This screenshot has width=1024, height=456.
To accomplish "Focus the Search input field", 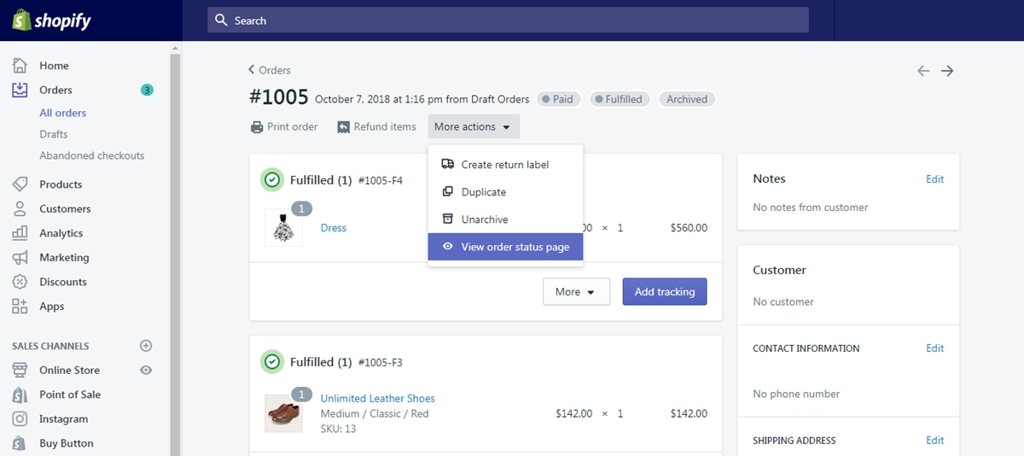I will 508,20.
